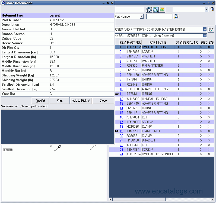Image resolution: width=216 pixels, height=203 pixels.
Task: Click the PART NAME column header
Action: (158, 43)
